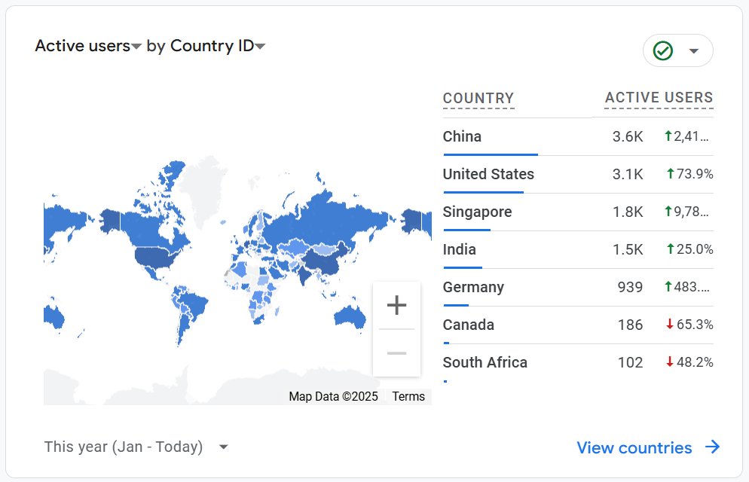This screenshot has height=482, width=749.
Task: Click the blue bar under United States
Action: (x=484, y=192)
